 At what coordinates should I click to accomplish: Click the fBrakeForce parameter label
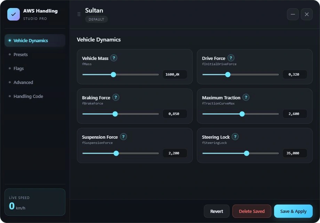click(93, 103)
